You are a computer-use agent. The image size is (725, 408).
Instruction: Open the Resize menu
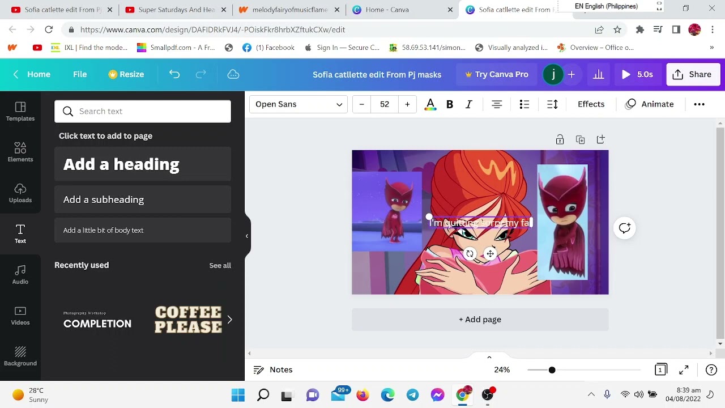[126, 74]
